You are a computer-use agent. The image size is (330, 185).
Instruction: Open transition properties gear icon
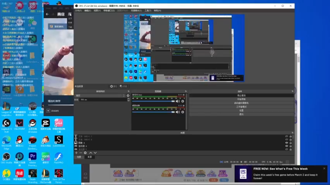pyautogui.click(x=128, y=96)
